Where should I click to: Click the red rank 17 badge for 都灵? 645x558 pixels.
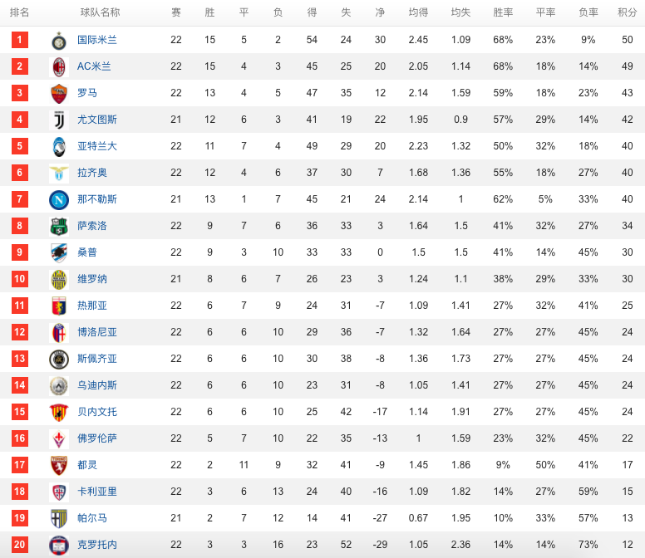pos(19,465)
